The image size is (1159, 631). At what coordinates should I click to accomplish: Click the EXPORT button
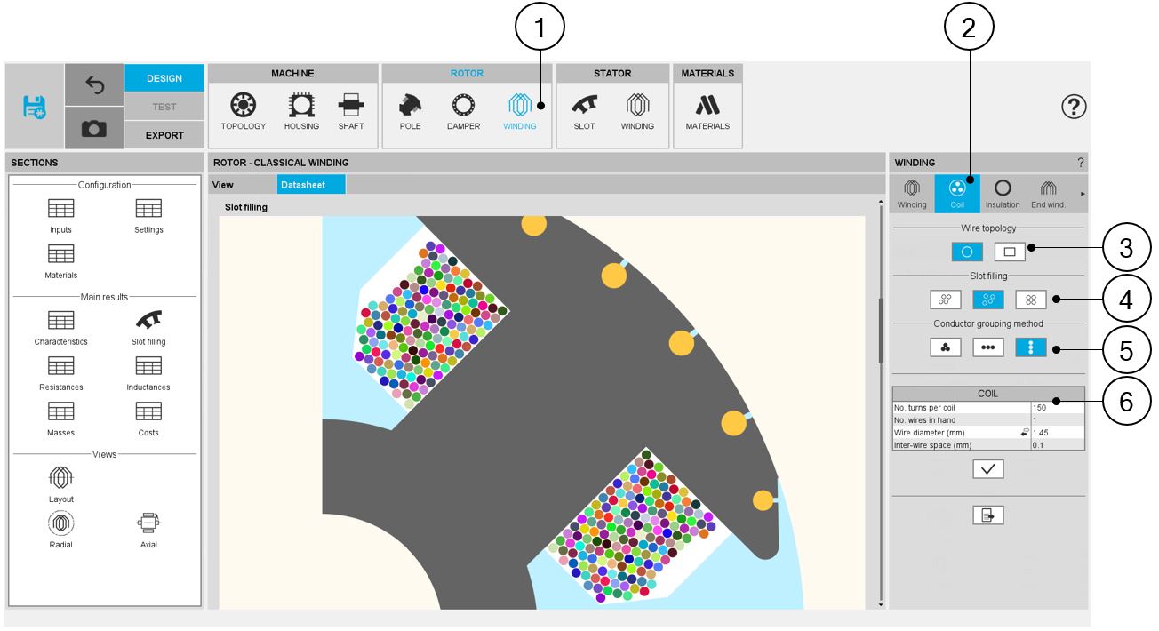point(164,135)
